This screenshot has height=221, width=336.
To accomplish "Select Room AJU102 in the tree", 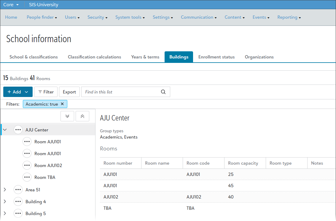I will click(48, 166).
